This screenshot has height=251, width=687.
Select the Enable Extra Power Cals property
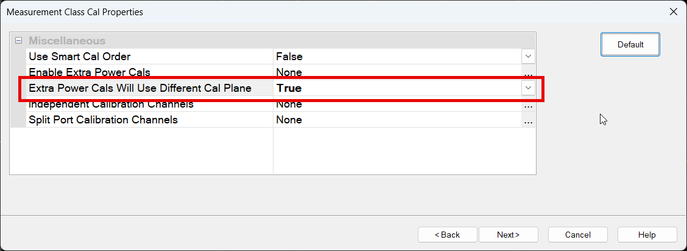pyautogui.click(x=90, y=72)
